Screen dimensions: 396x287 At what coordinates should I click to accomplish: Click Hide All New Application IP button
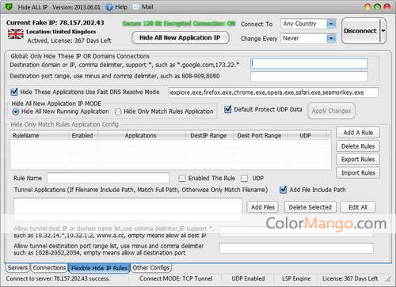tap(180, 38)
